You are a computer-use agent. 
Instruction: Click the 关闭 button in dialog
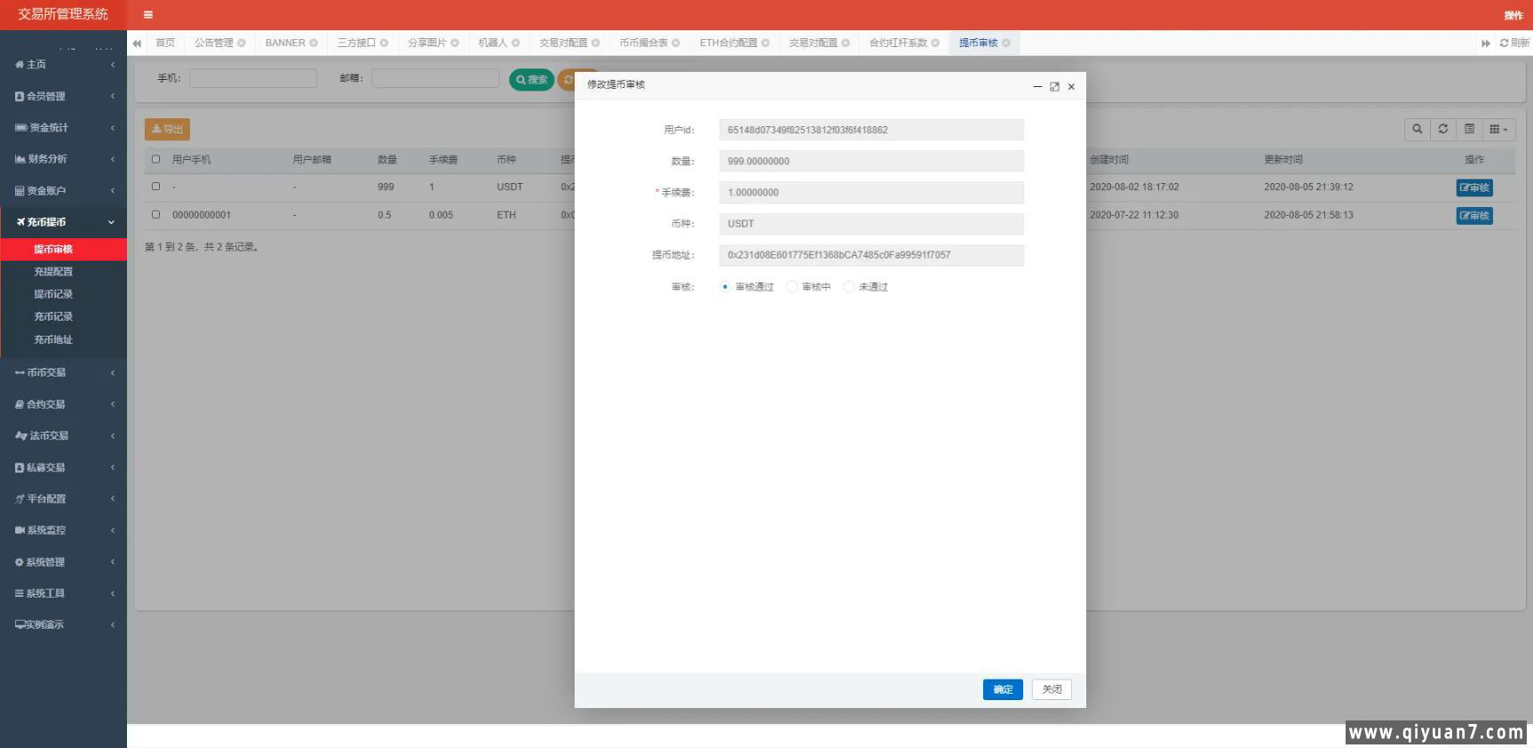pyautogui.click(x=1052, y=689)
